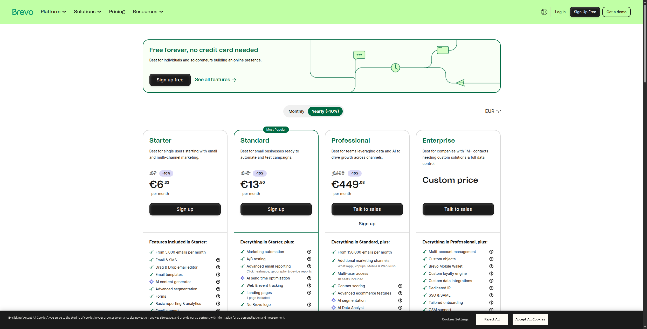Show info for AI content generator
Screen dimensions: 647x329
pyautogui.click(x=218, y=282)
